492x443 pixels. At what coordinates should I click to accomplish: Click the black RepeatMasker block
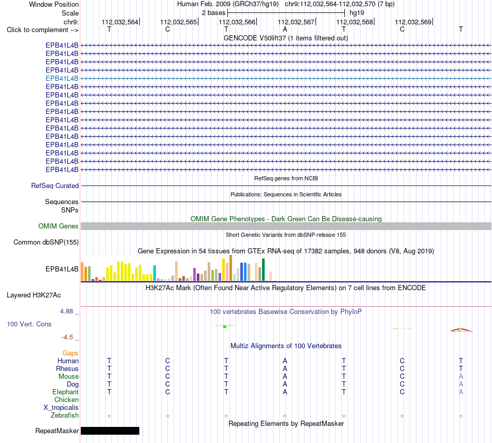pyautogui.click(x=110, y=431)
